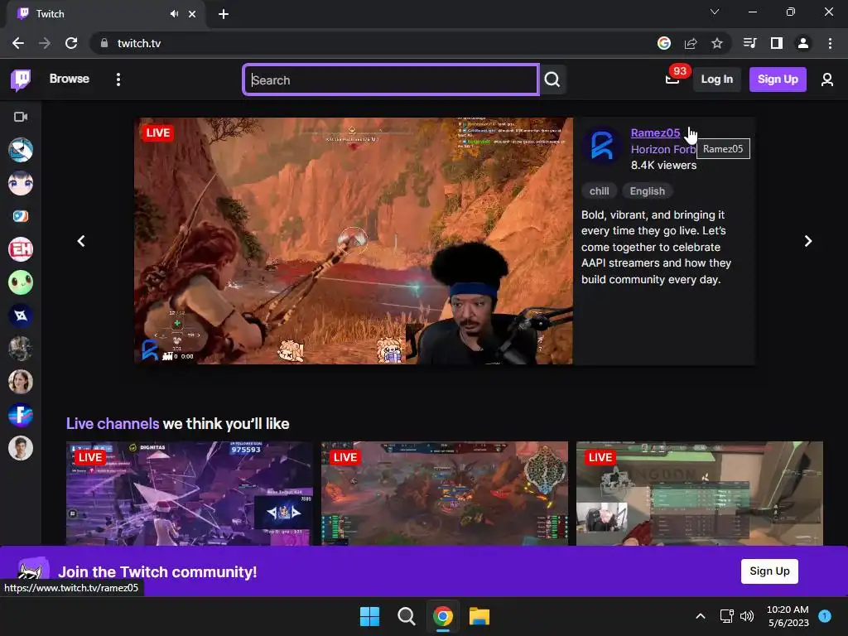Open the green blob sidebar channel avatar
848x636 pixels.
pyautogui.click(x=21, y=282)
